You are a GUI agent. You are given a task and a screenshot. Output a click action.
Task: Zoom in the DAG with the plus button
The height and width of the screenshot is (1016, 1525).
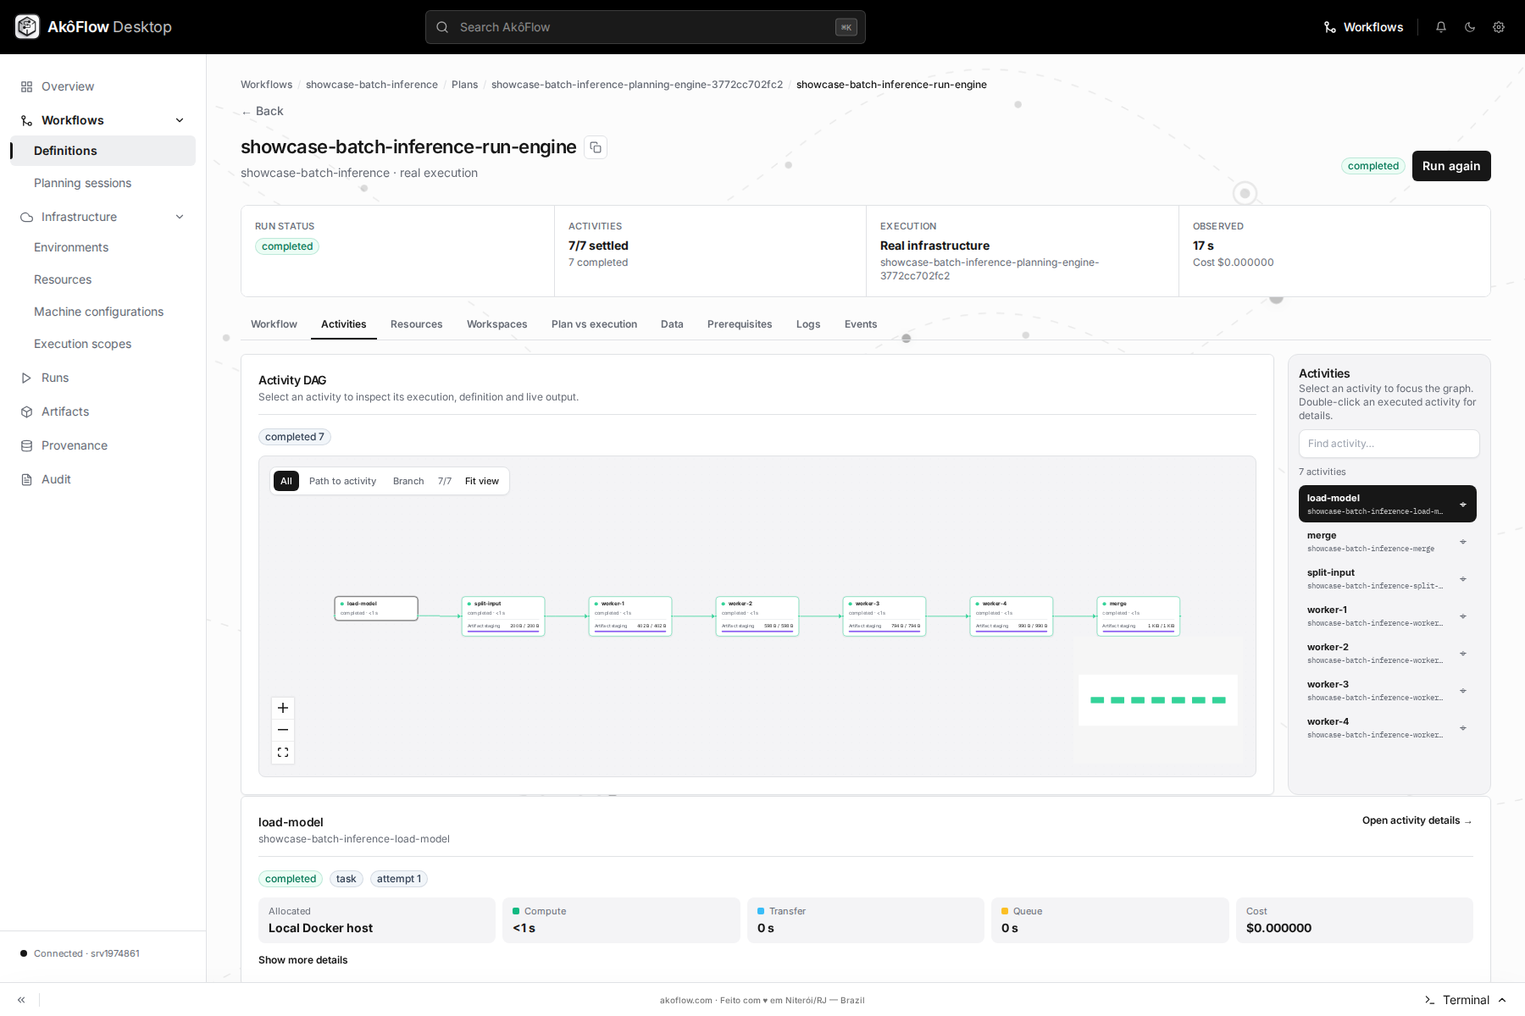pos(283,708)
